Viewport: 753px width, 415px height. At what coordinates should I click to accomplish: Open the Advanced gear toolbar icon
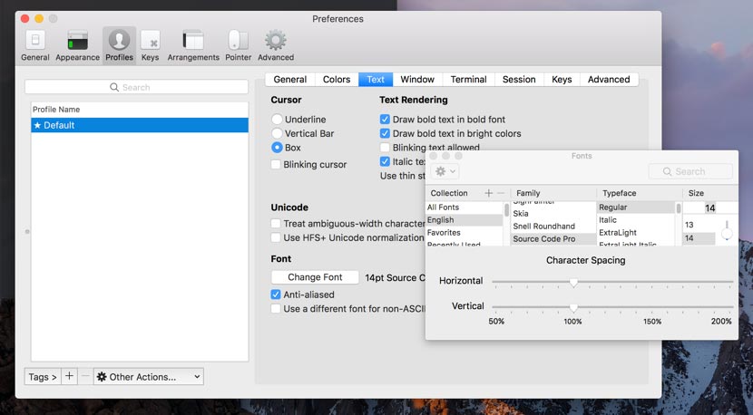(x=276, y=45)
